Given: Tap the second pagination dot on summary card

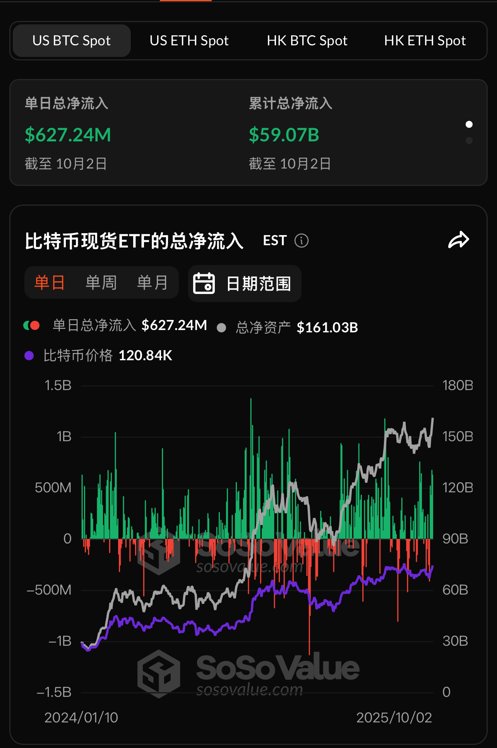Looking at the screenshot, I should [469, 141].
